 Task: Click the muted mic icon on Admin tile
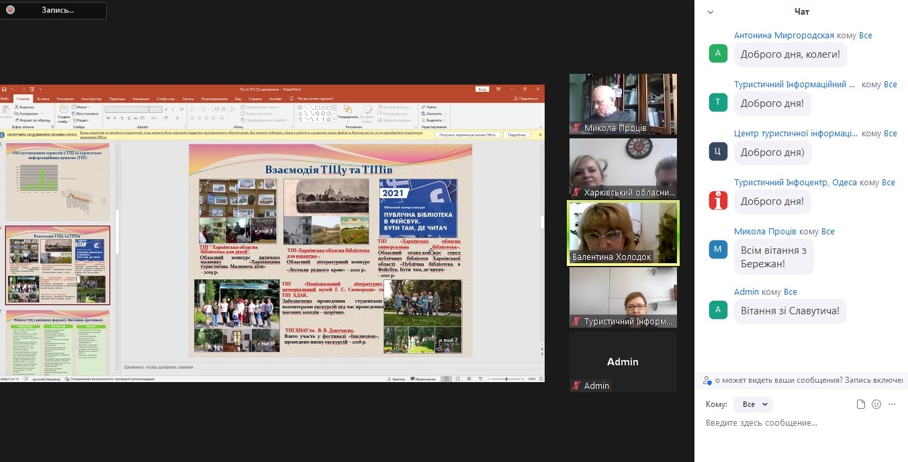(576, 385)
